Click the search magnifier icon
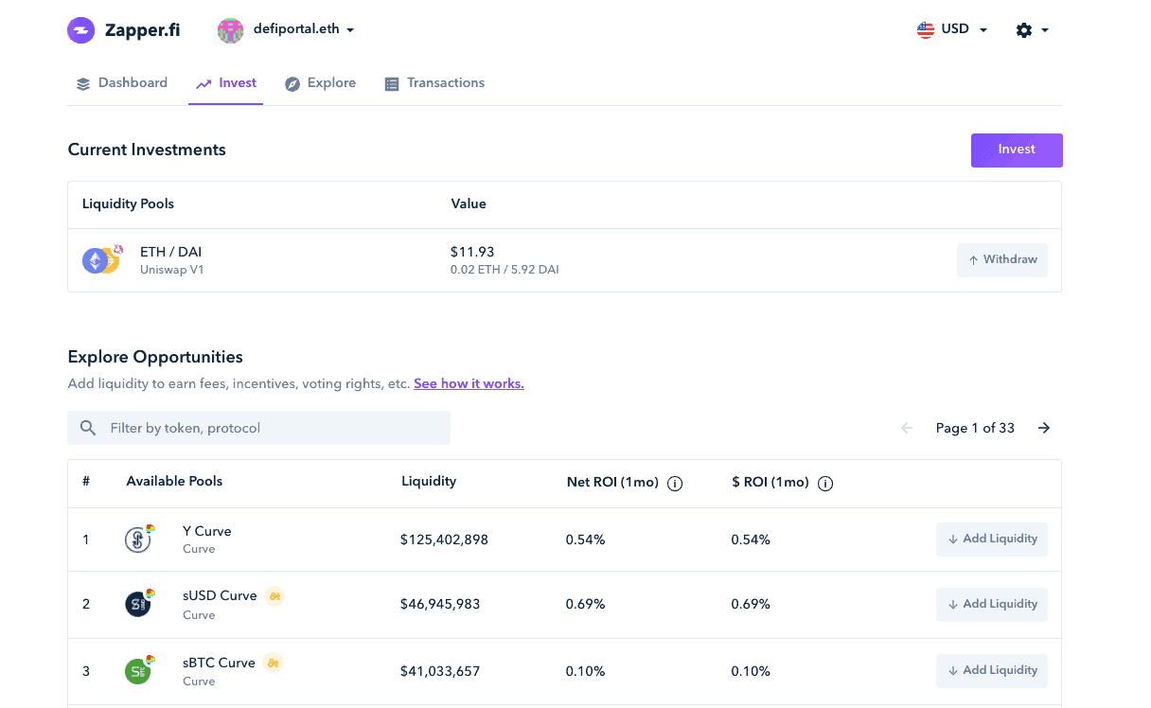The image size is (1151, 708). (88, 428)
